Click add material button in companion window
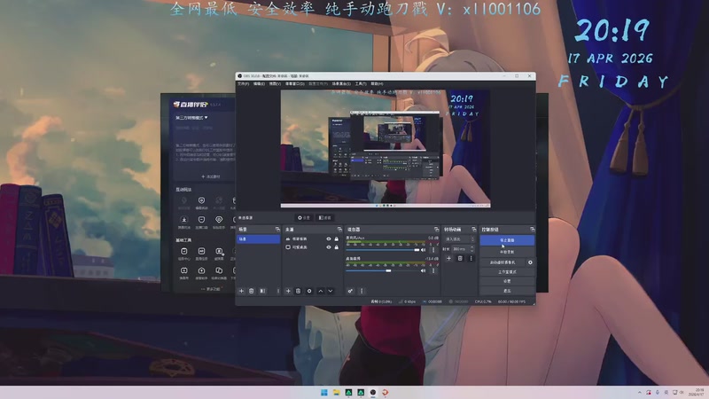The width and height of the screenshot is (709, 399). point(211,176)
